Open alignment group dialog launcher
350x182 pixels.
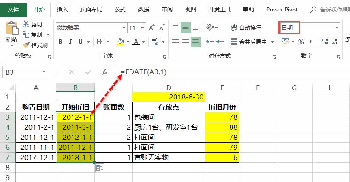[x=274, y=57]
